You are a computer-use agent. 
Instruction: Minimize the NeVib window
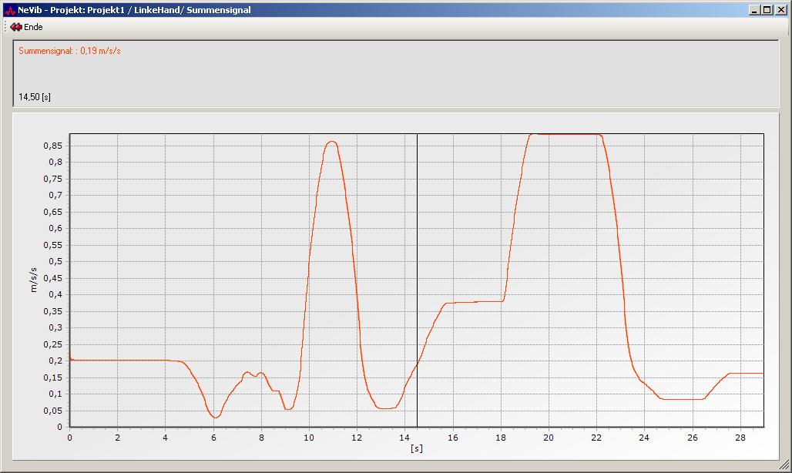(x=753, y=10)
